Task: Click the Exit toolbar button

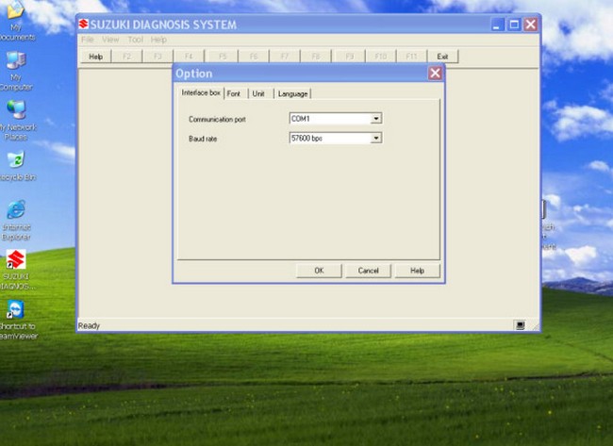Action: (x=442, y=57)
